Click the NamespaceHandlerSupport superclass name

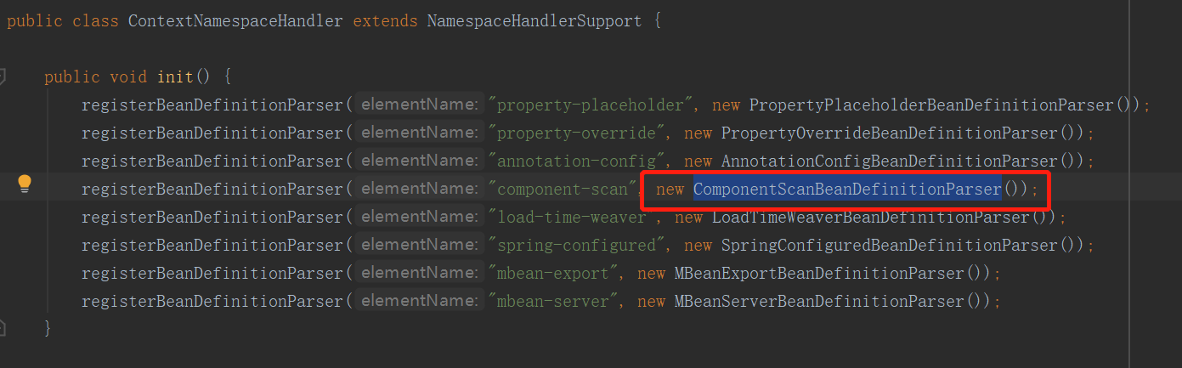(x=534, y=21)
